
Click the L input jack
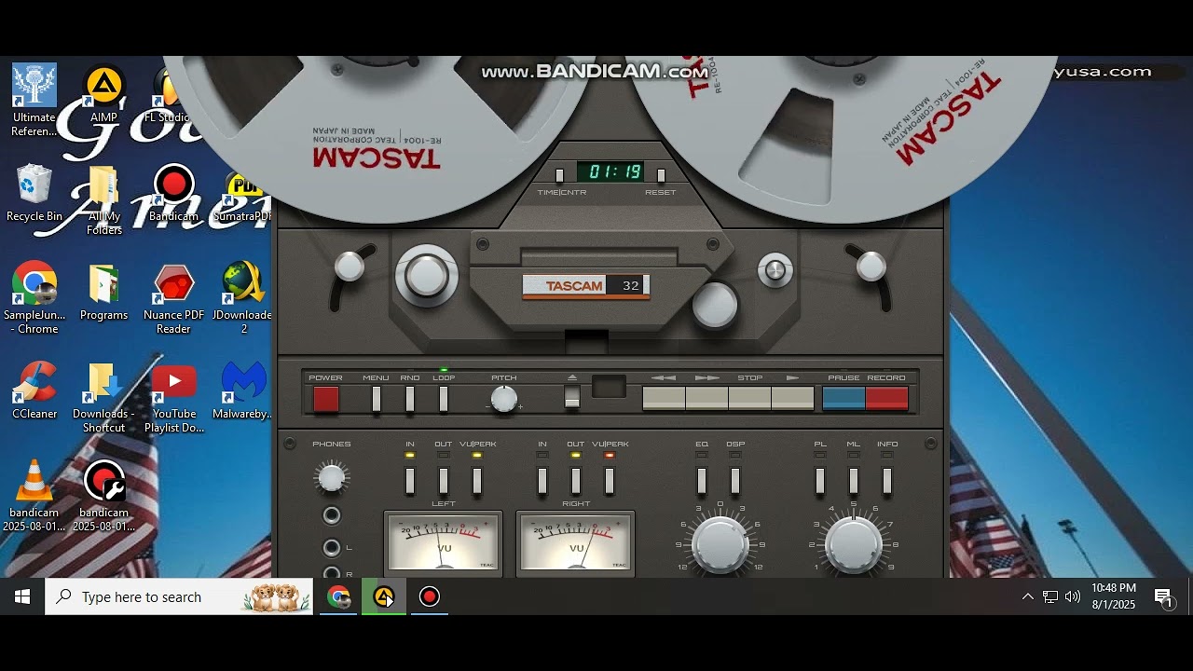(x=331, y=548)
